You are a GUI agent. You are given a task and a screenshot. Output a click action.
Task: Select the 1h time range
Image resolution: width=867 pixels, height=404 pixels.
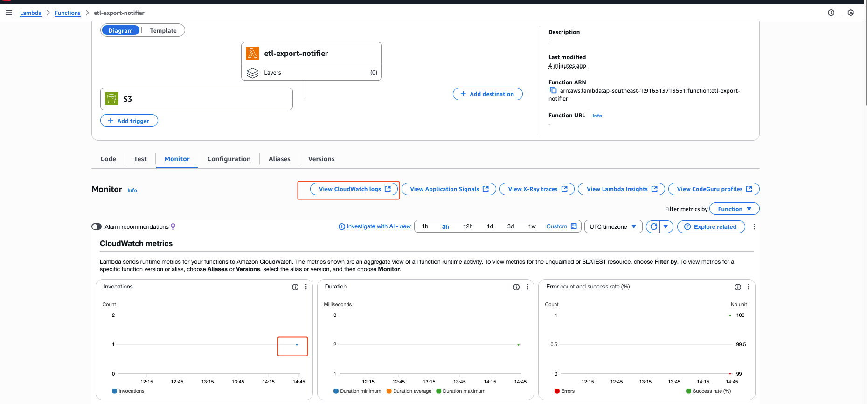[x=425, y=226]
